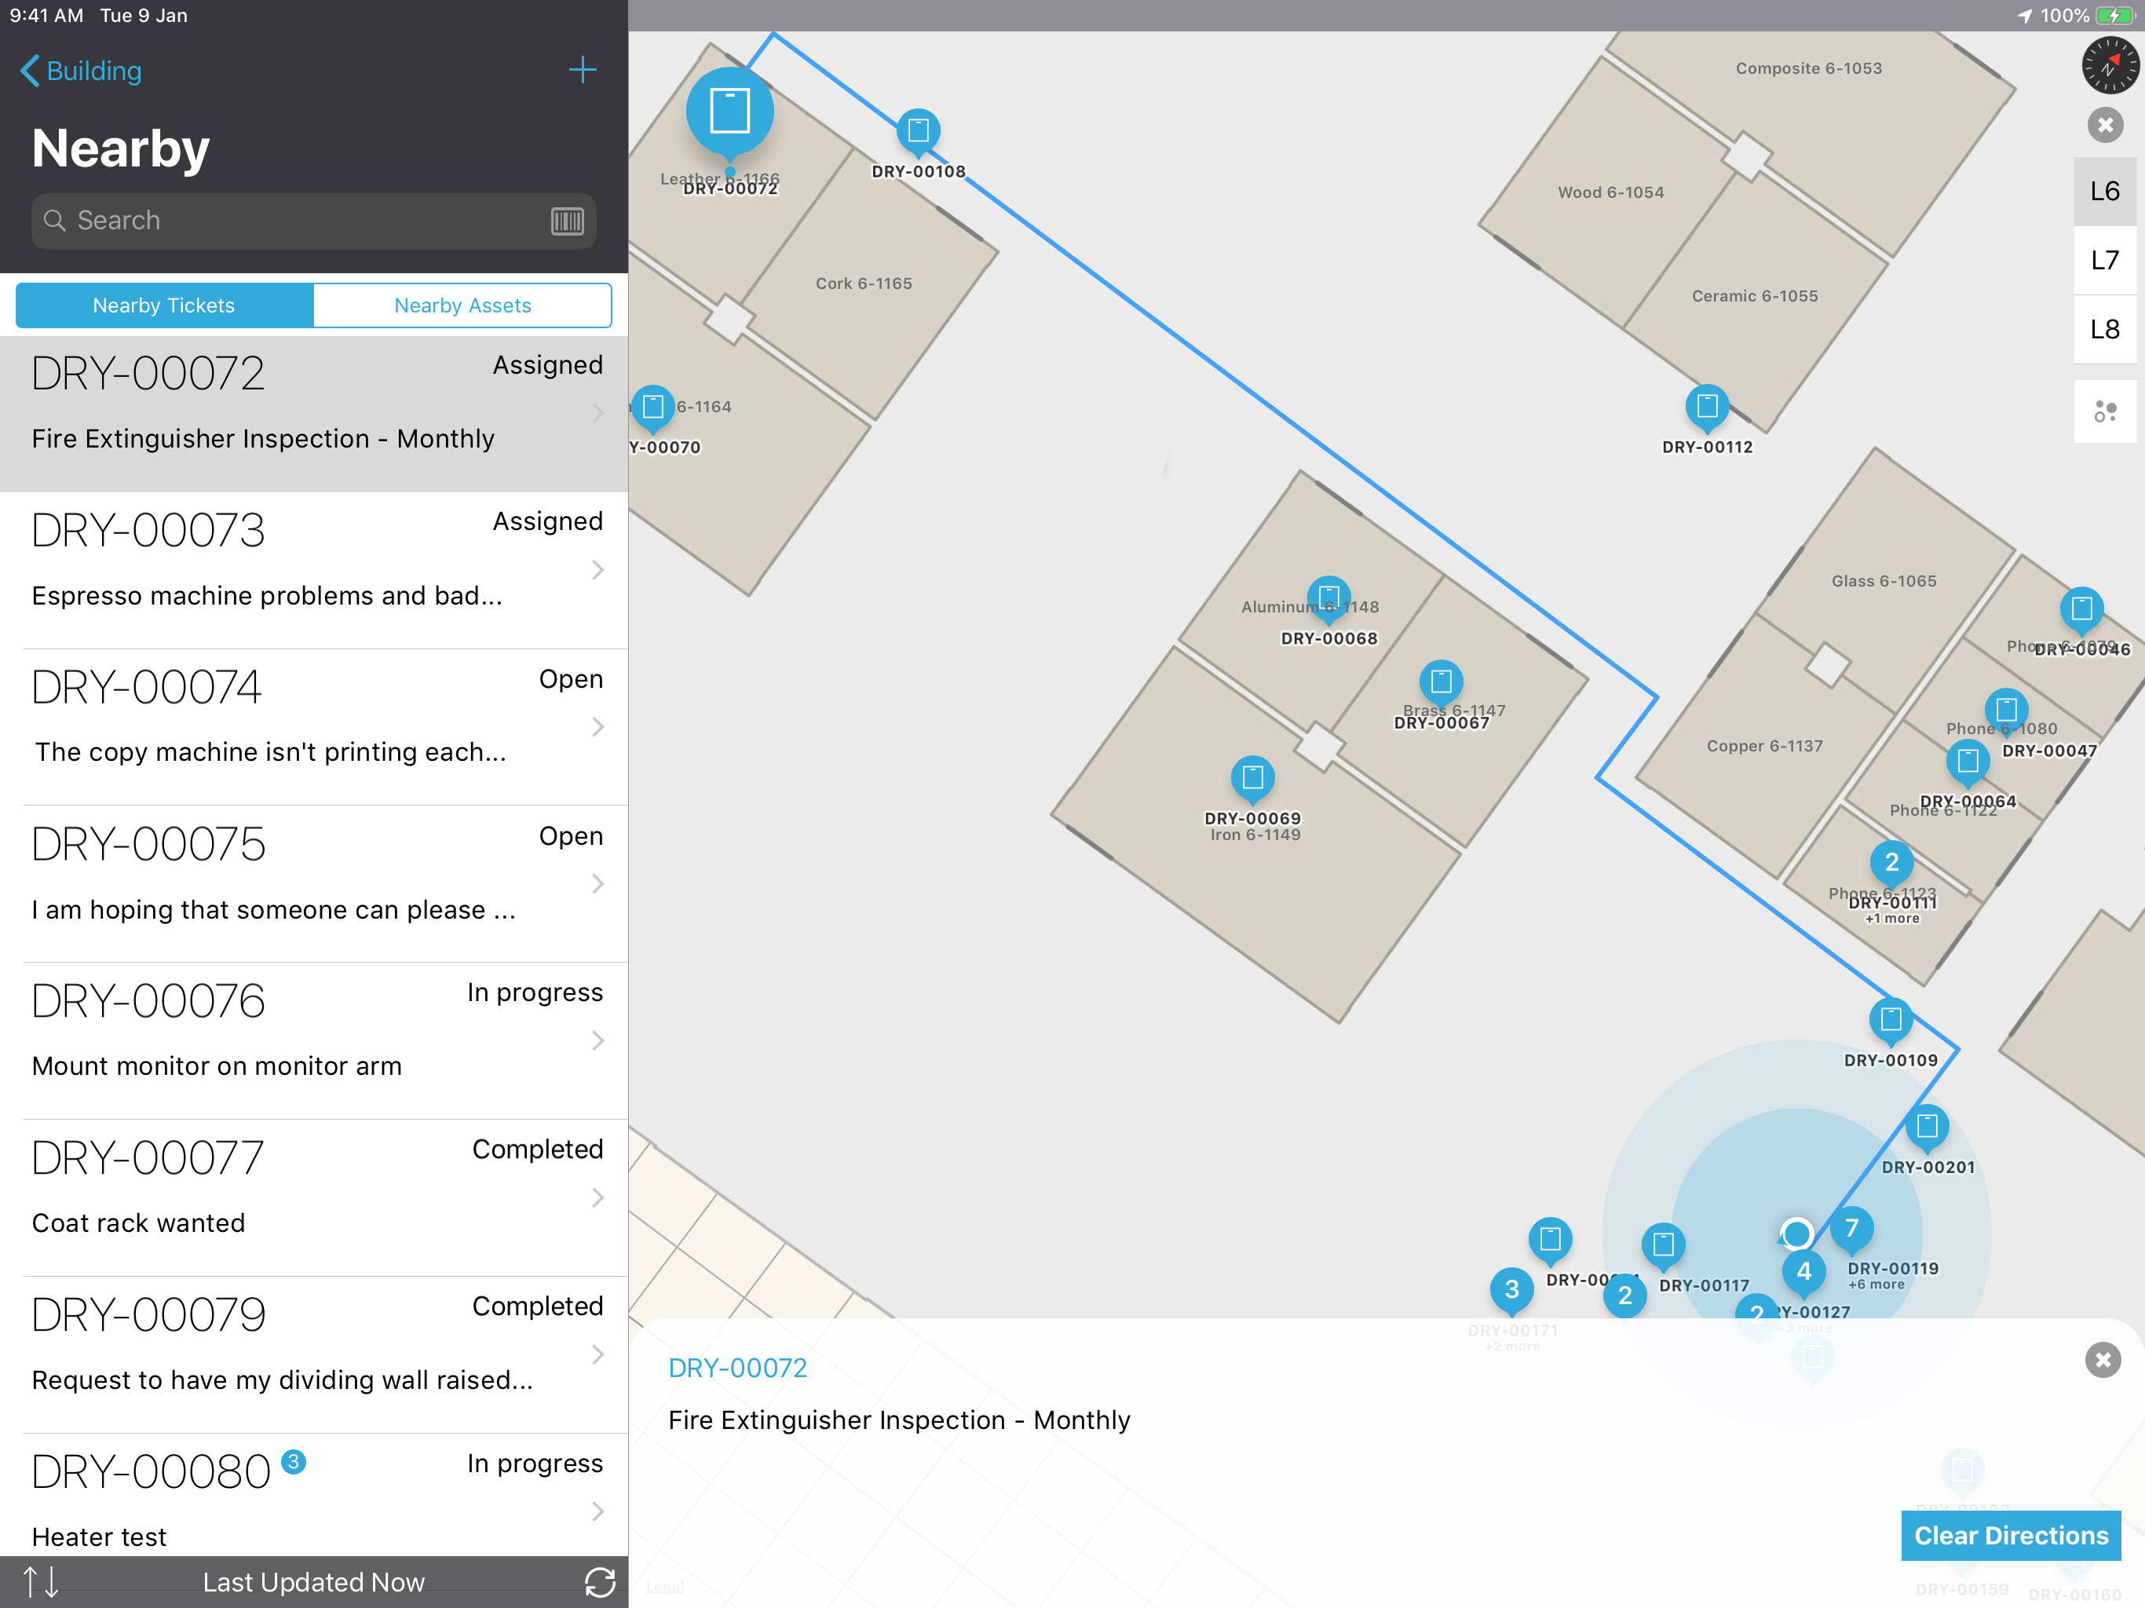This screenshot has height=1608, width=2145.
Task: Select the DRY-00112 map pin
Action: tap(1707, 407)
